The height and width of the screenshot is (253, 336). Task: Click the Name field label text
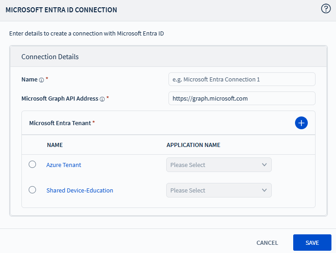(29, 79)
